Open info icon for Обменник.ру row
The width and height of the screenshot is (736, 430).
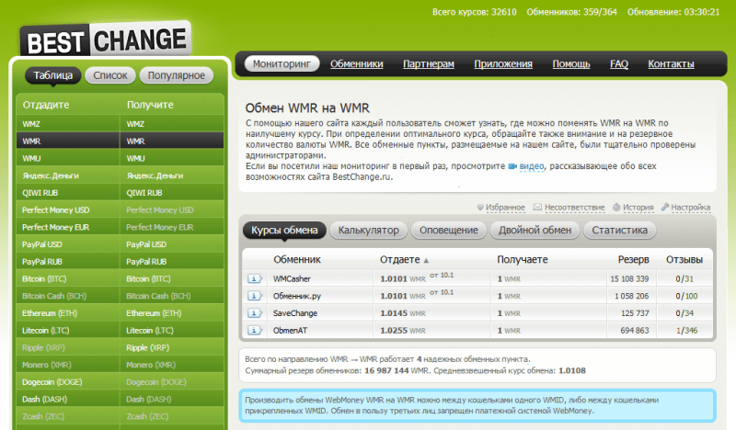tap(255, 296)
